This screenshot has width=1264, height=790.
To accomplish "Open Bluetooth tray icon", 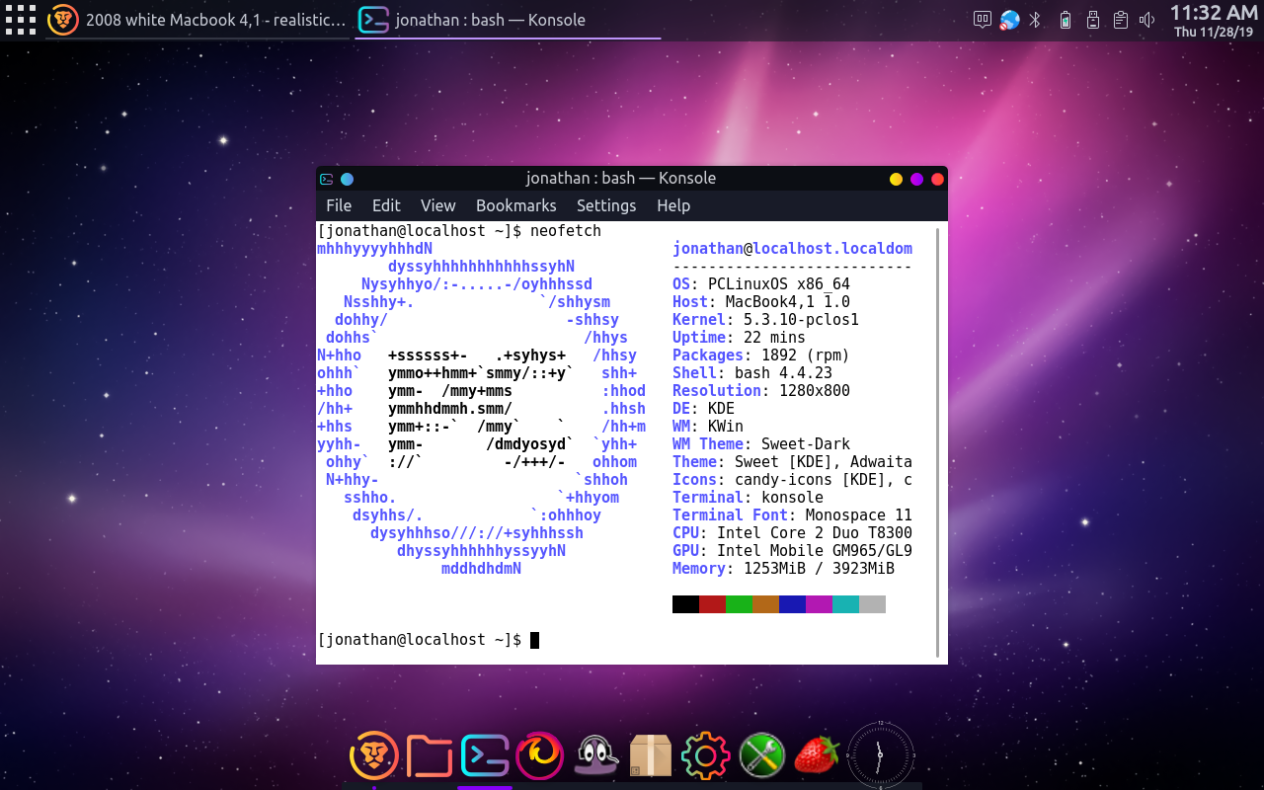I will (1036, 19).
